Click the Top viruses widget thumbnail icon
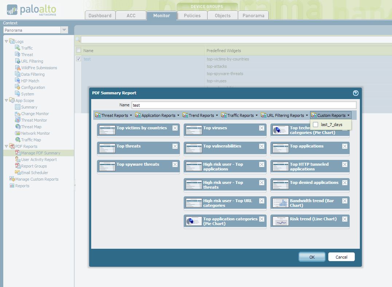This screenshot has height=287, width=392. coord(193,130)
